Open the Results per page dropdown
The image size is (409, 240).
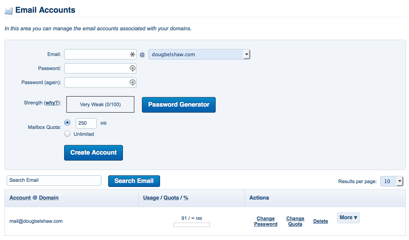click(399, 181)
